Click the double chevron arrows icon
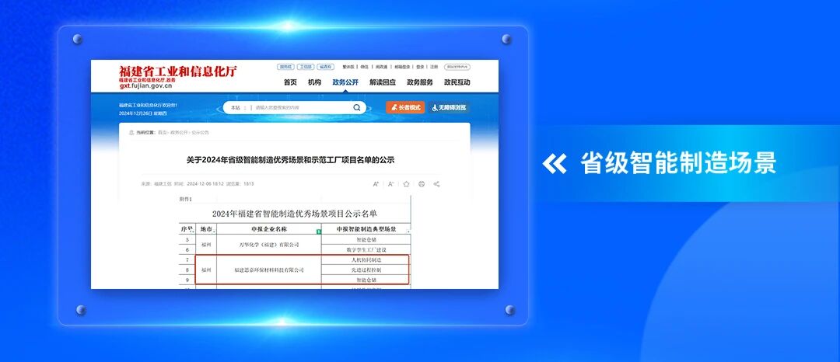The image size is (840, 362). [x=555, y=164]
